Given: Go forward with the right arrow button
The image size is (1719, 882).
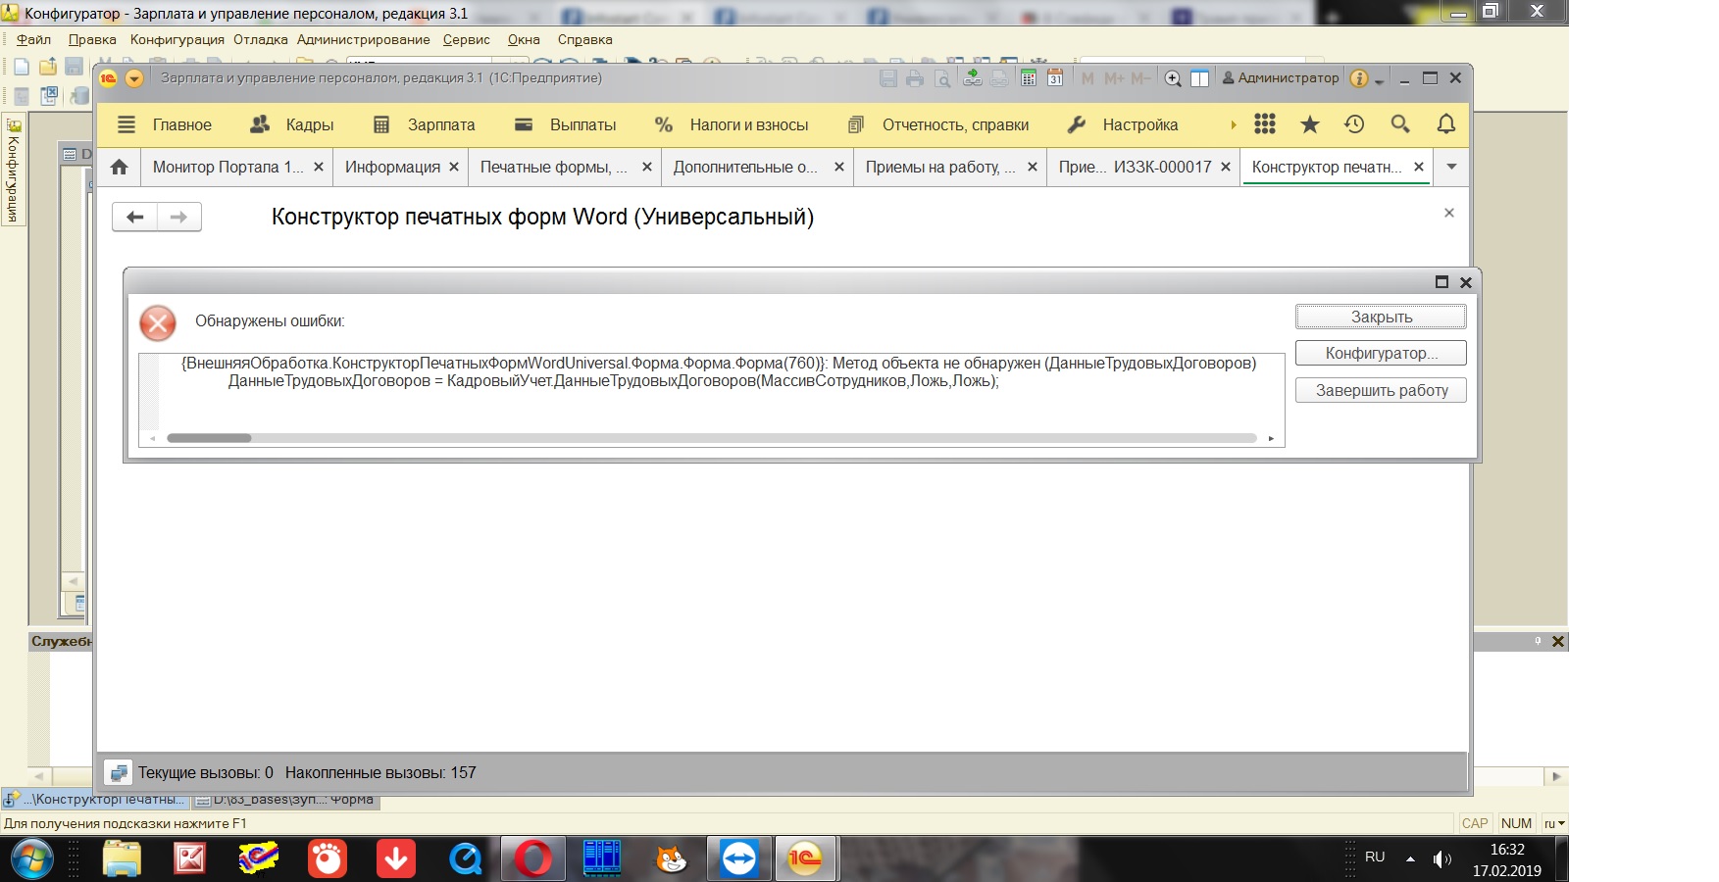Looking at the screenshot, I should [178, 217].
